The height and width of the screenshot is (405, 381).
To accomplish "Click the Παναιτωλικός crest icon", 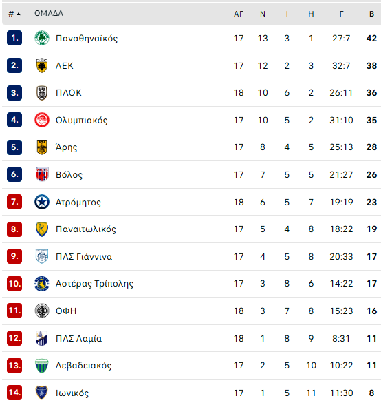I will coord(42,229).
